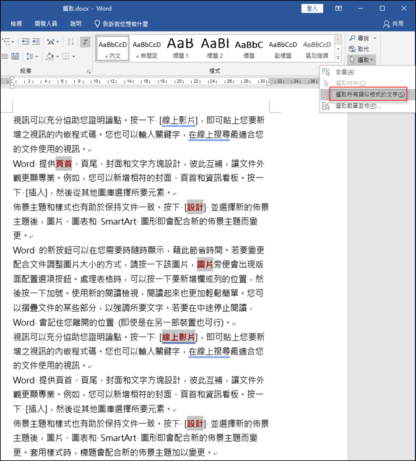This screenshot has height=461, width=416.
Task: Open the 說明 ribbon tab
Action: click(76, 24)
